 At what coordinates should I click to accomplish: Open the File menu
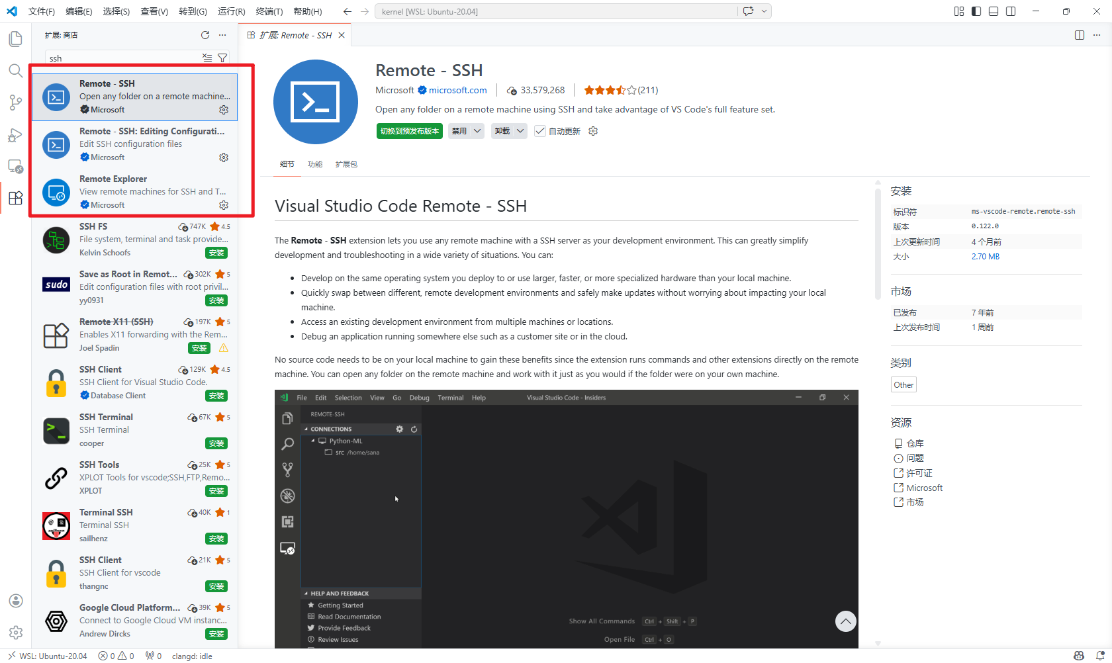pos(42,11)
